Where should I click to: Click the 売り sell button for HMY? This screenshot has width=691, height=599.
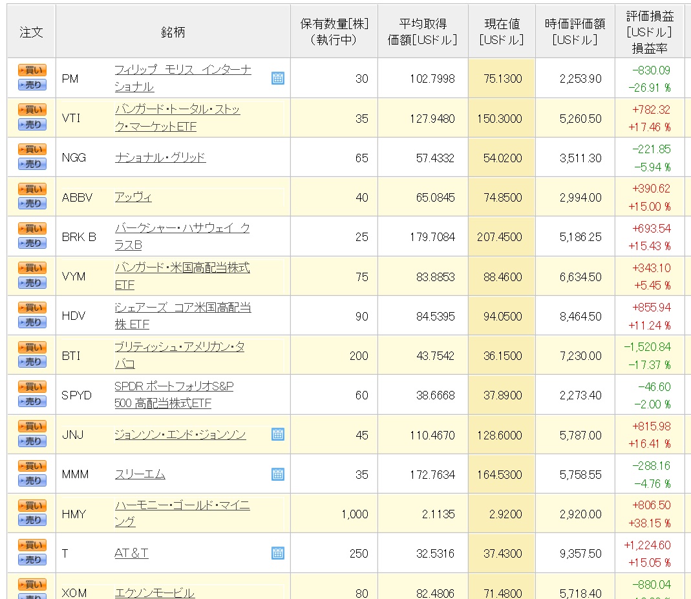point(32,520)
